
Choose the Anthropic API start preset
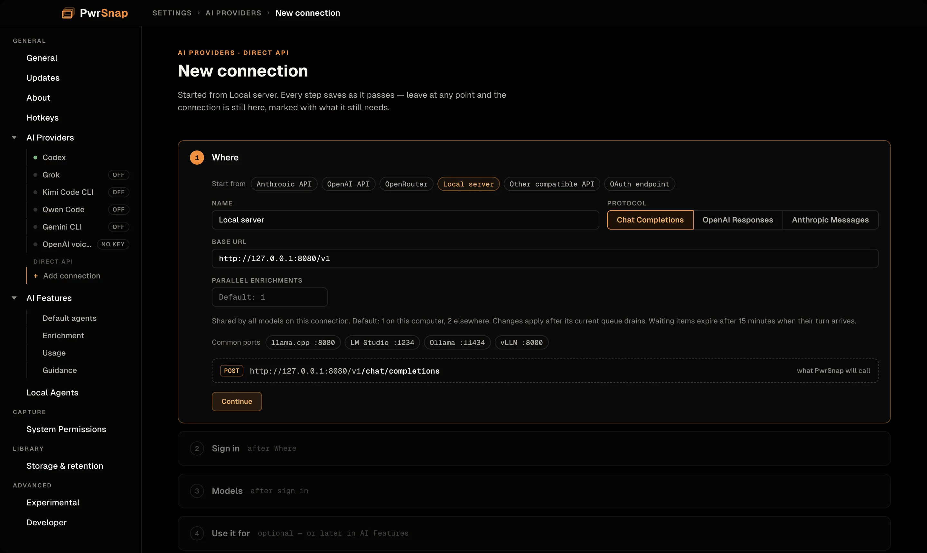point(284,184)
